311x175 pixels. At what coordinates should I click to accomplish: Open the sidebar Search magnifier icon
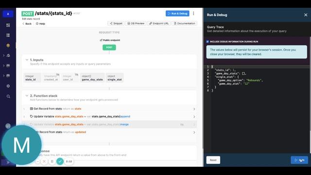click(8, 96)
